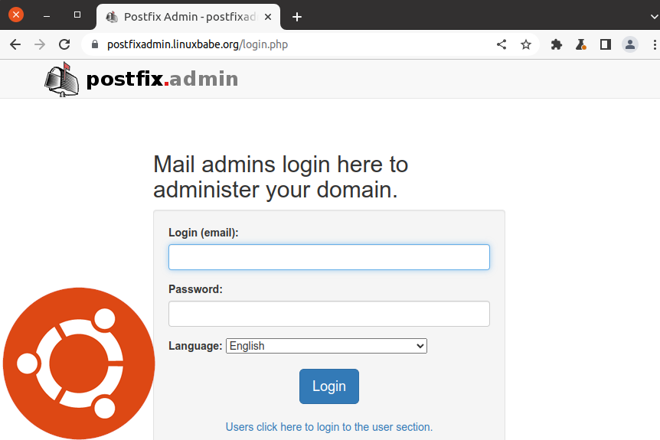Reload the page with the refresh icon
The width and height of the screenshot is (660, 440).
click(64, 44)
